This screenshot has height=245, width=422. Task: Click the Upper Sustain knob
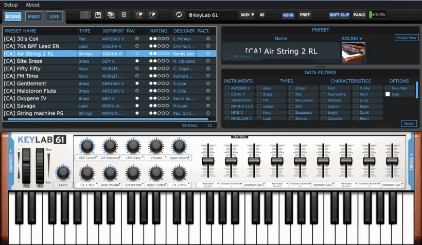coord(156,173)
